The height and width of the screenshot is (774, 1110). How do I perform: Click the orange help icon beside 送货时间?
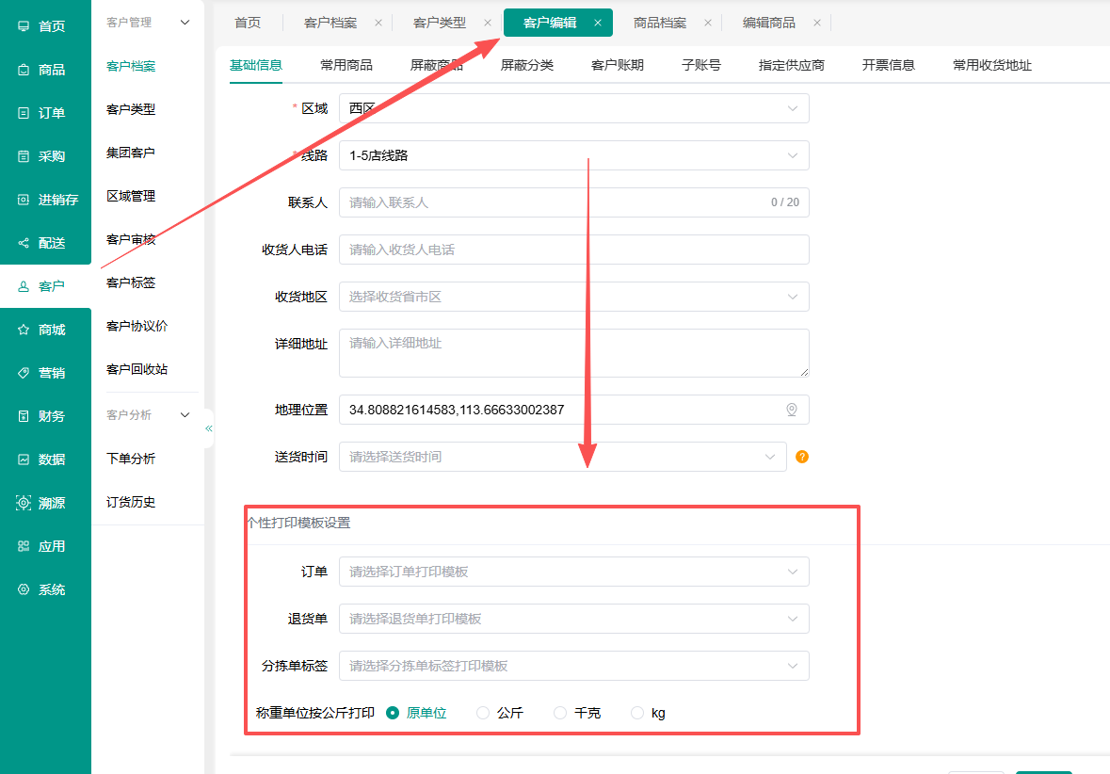click(802, 457)
